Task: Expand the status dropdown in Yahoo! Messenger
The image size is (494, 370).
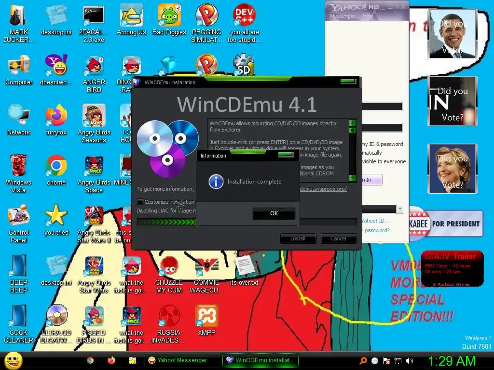Action: (400, 209)
